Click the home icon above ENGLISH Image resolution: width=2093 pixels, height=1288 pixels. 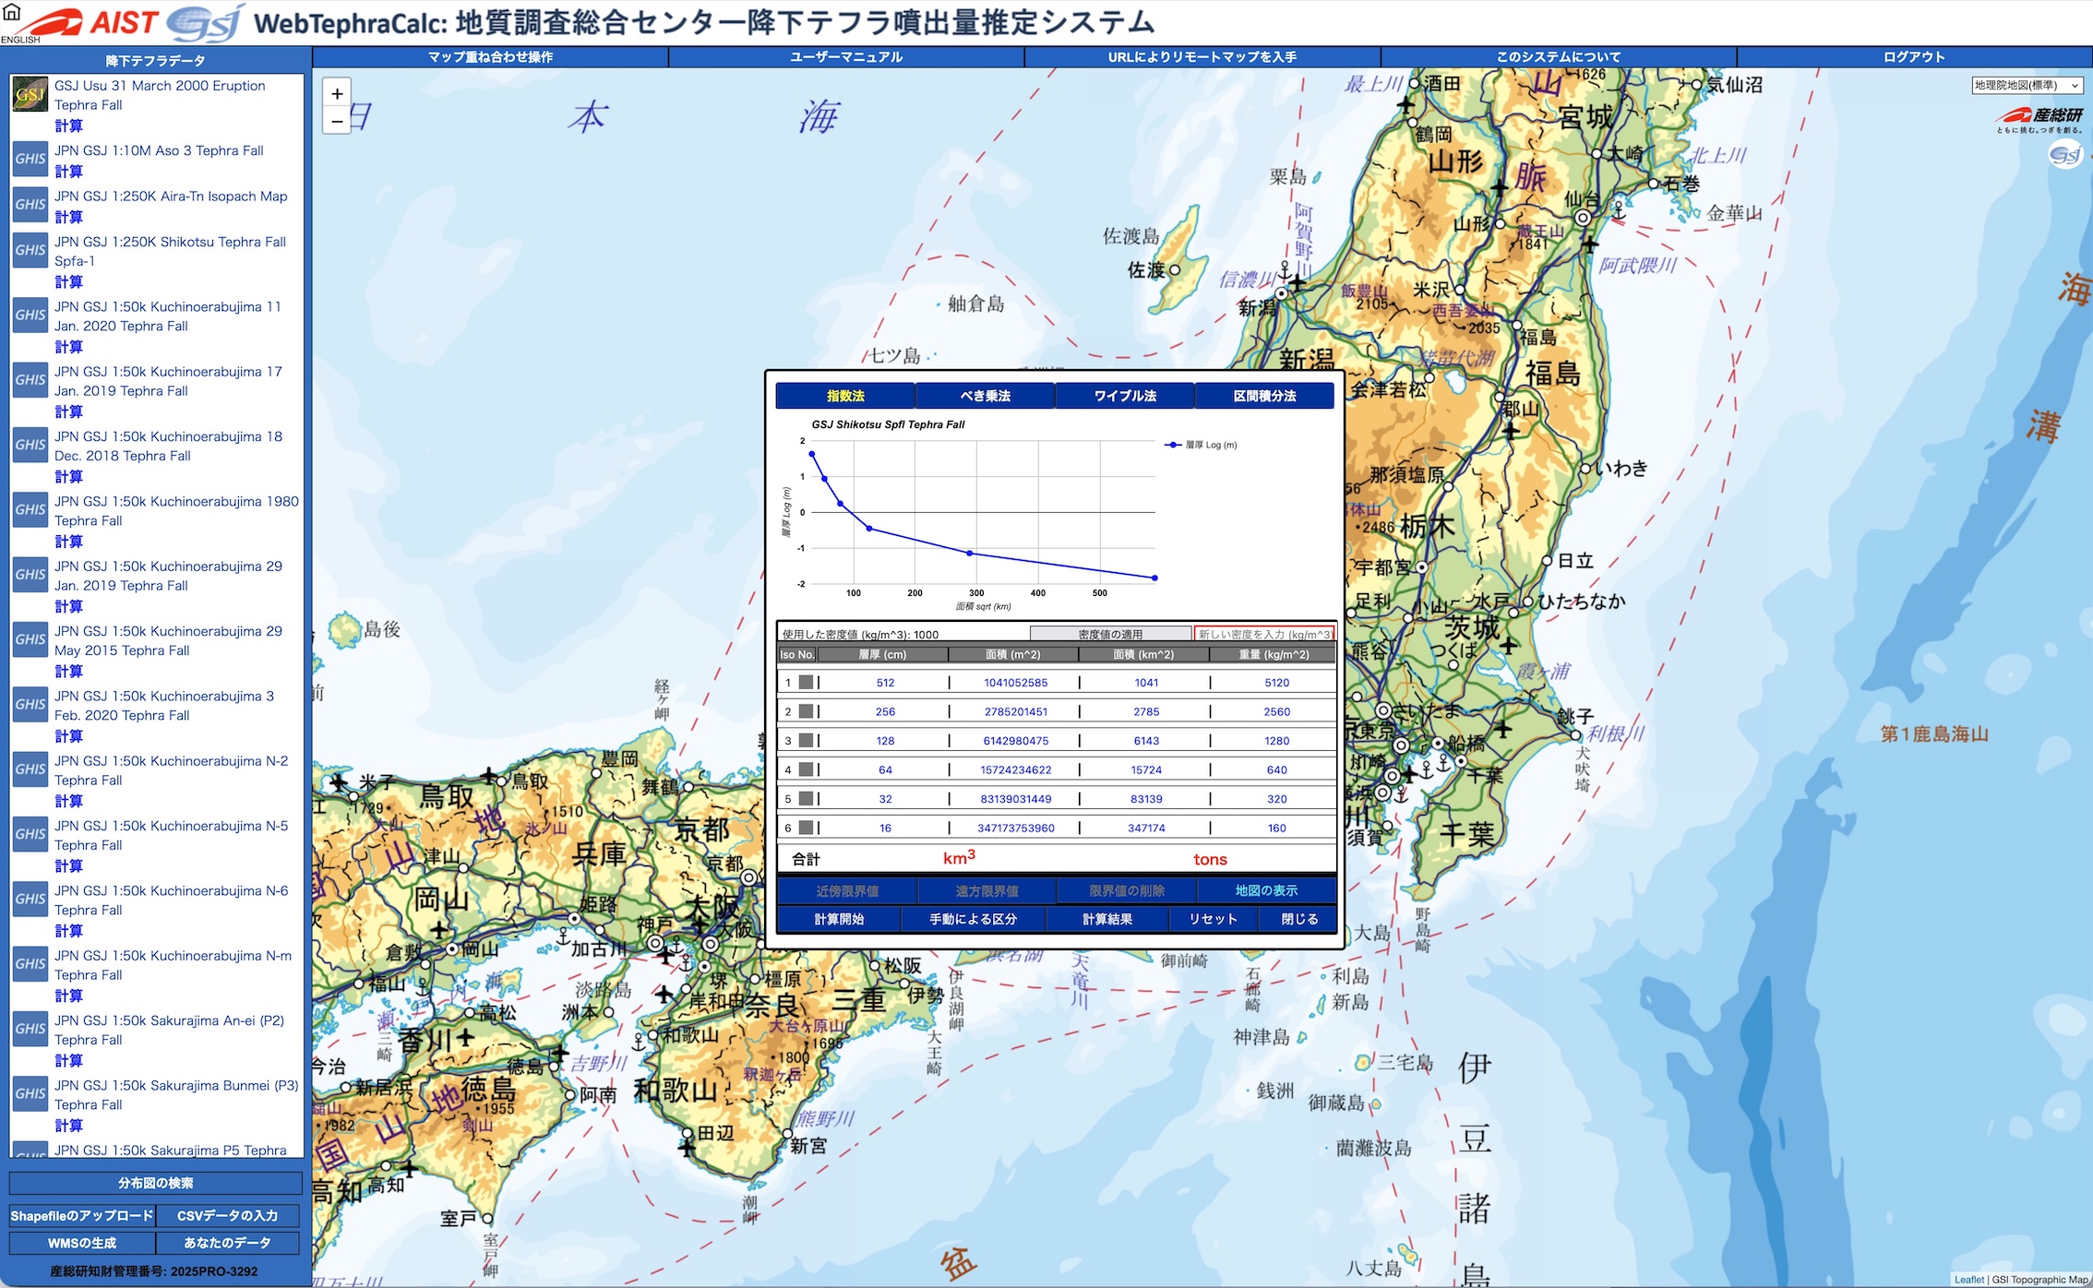(x=12, y=12)
